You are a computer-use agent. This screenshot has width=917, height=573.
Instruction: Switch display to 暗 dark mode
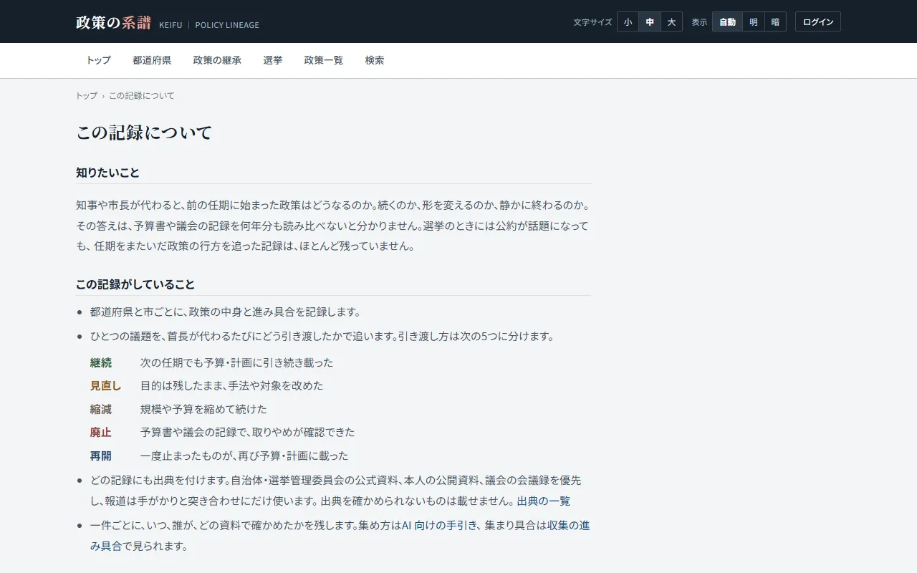point(775,22)
